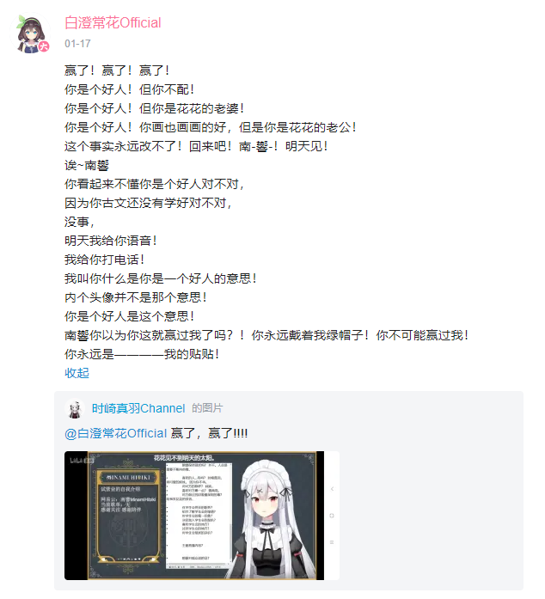Open the @白澄常花Official mention link
This screenshot has height=599, width=545.
116,433
